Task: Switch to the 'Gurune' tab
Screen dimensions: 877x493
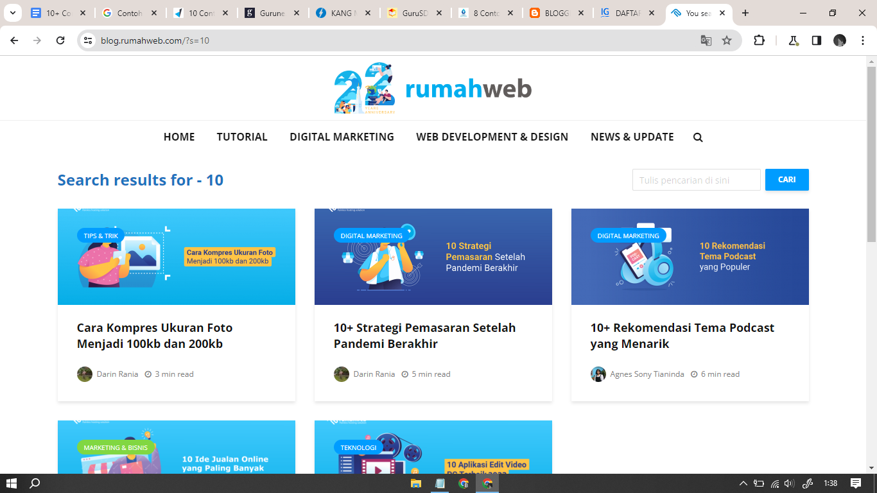Action: click(272, 13)
